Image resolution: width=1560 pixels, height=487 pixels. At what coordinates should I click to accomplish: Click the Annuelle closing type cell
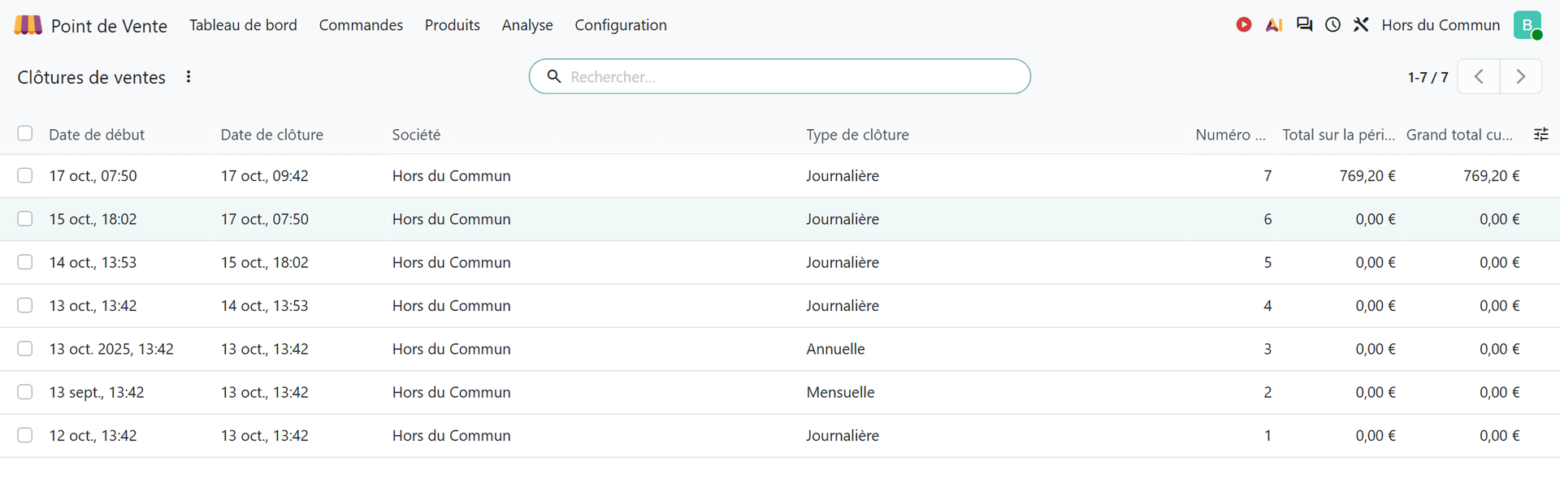coord(835,349)
